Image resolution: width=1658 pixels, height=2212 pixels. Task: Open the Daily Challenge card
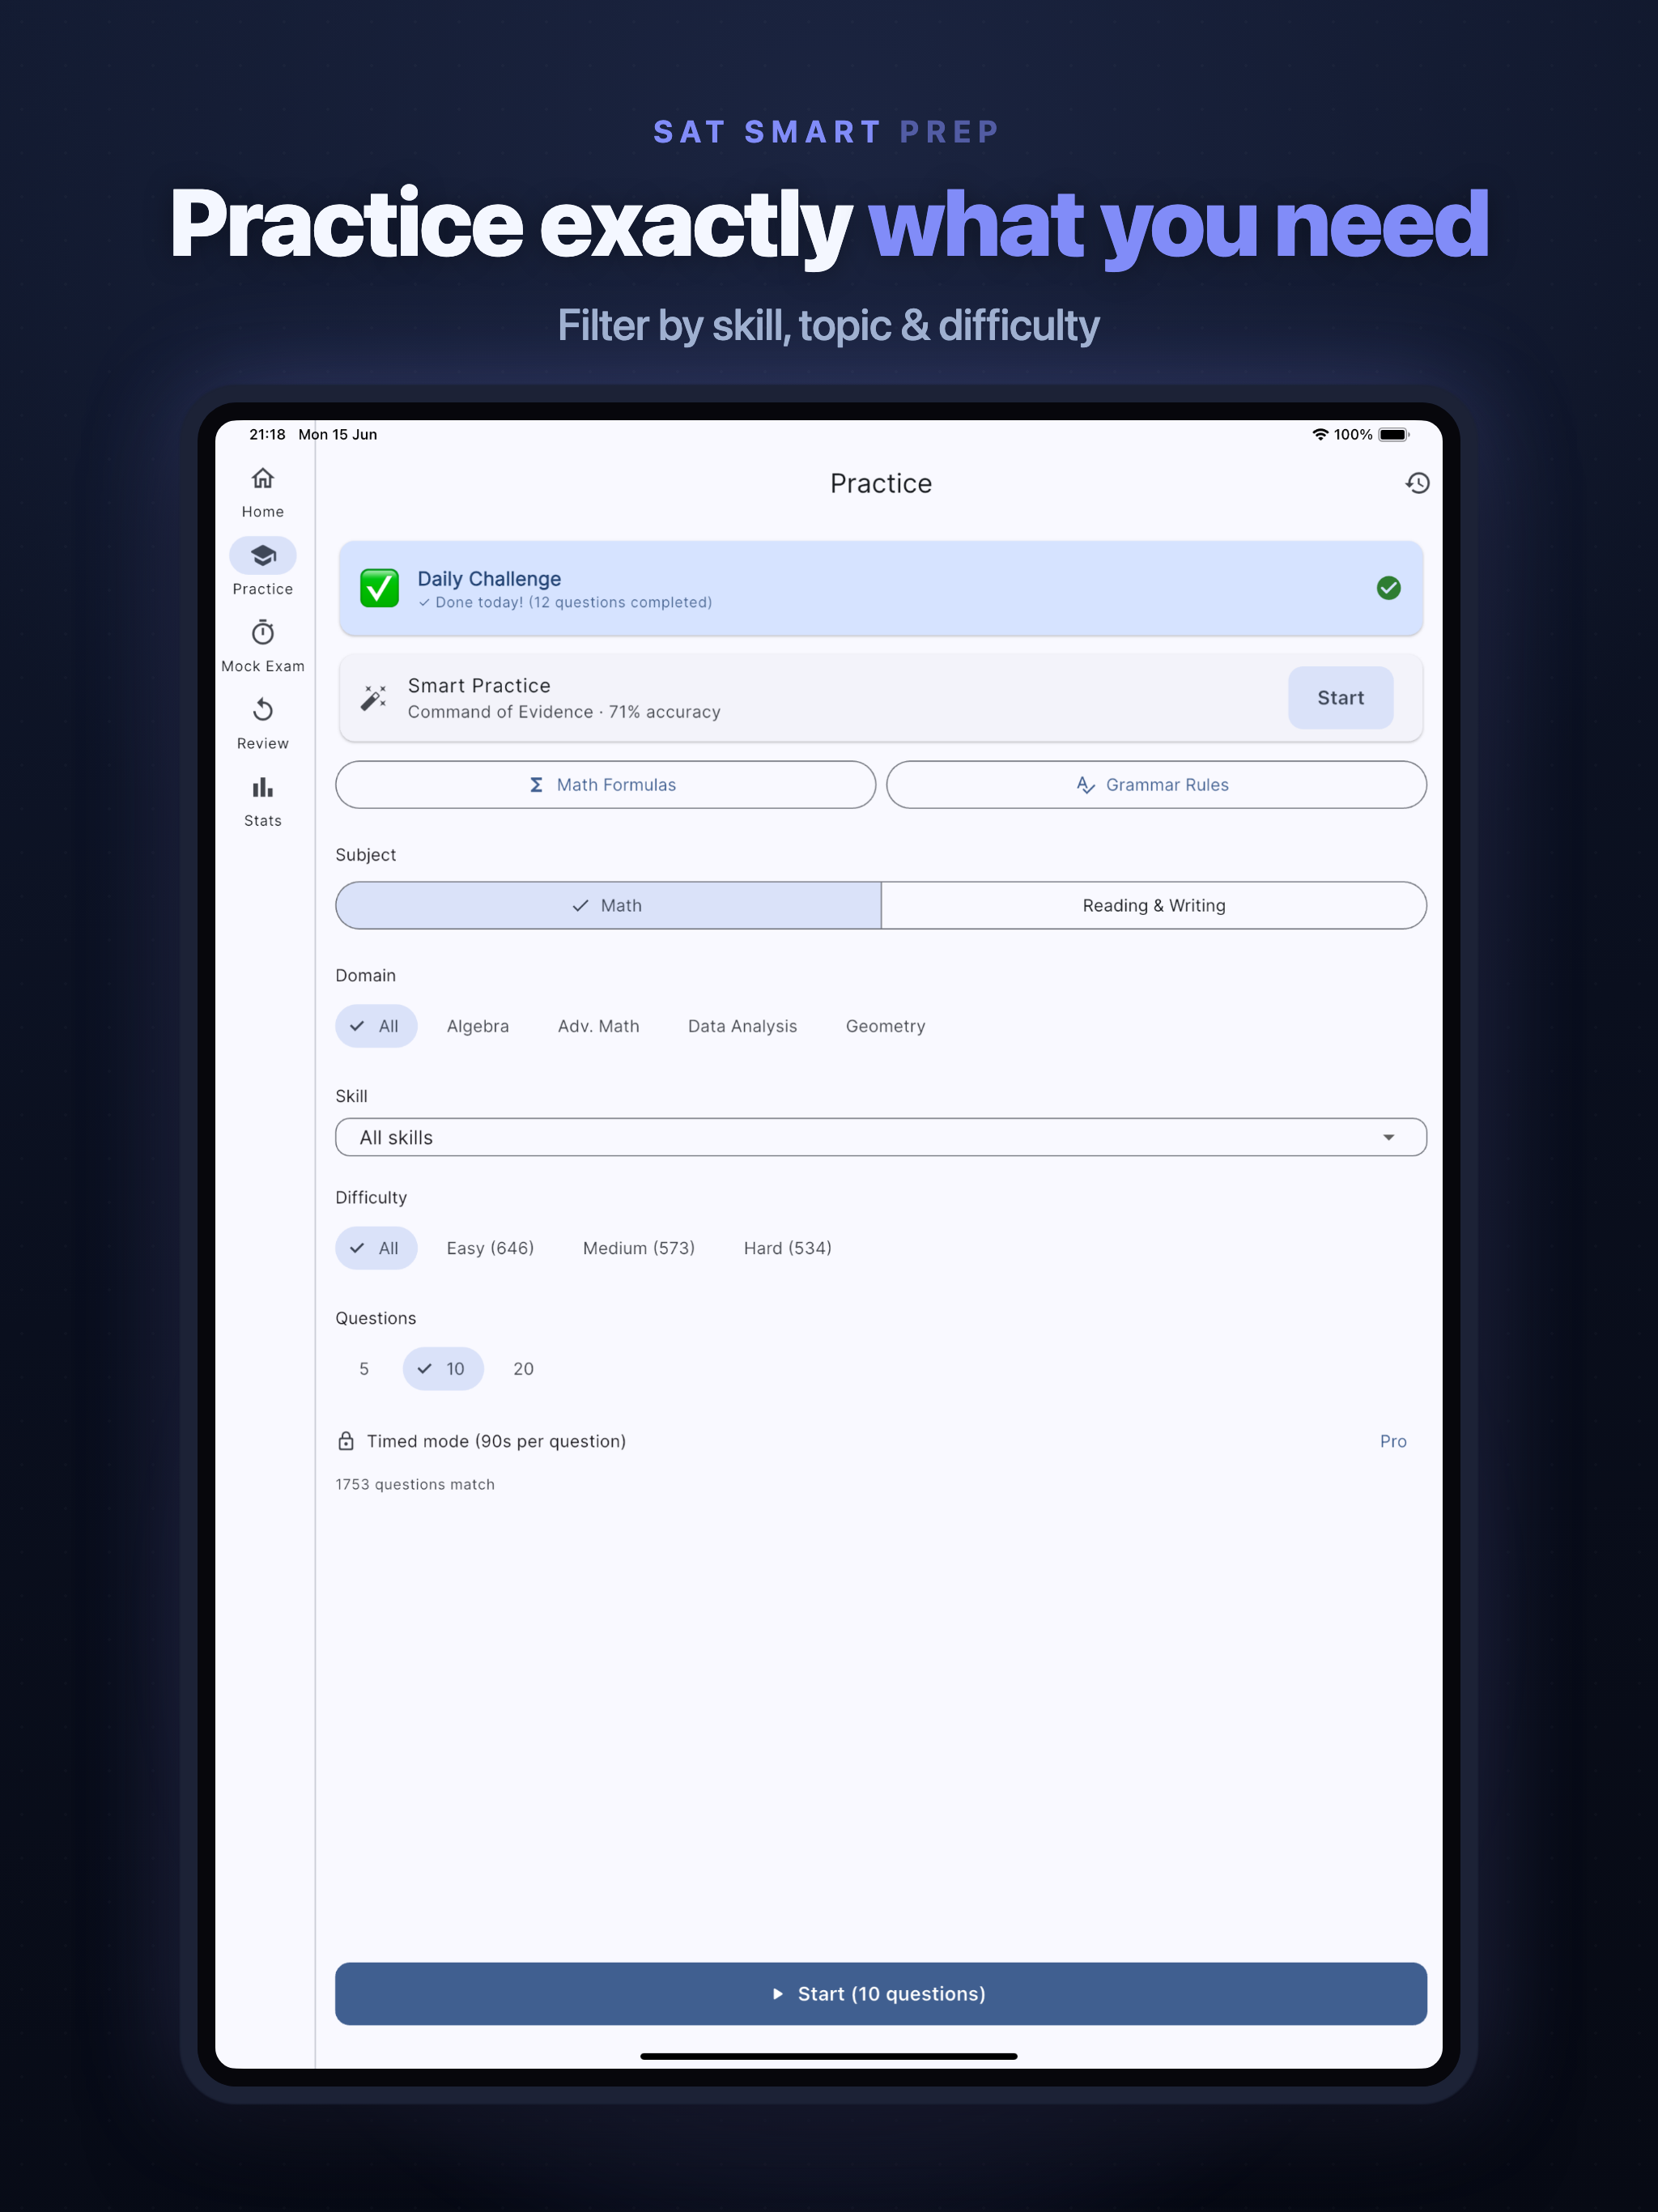(881, 588)
